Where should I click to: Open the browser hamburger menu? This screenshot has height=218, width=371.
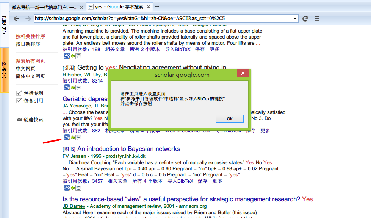pyautogui.click(x=317, y=19)
